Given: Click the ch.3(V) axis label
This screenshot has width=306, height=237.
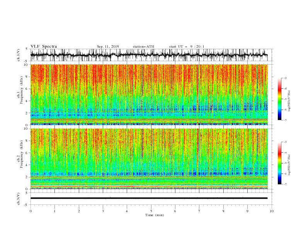Looking at the screenshot, I should 19,199.
